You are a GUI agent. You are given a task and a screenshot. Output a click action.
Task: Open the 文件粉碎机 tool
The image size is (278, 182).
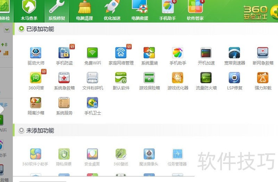coord(92,81)
